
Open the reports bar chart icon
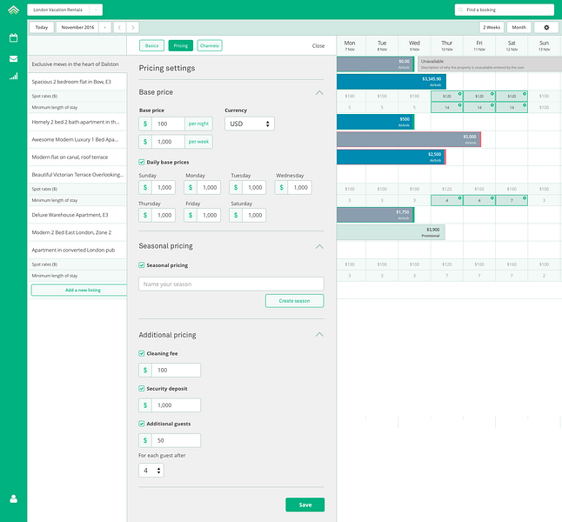pos(13,76)
